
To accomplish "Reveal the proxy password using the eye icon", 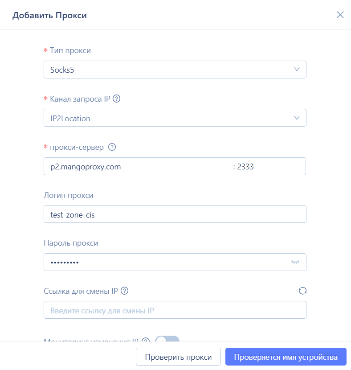I will pyautogui.click(x=295, y=262).
